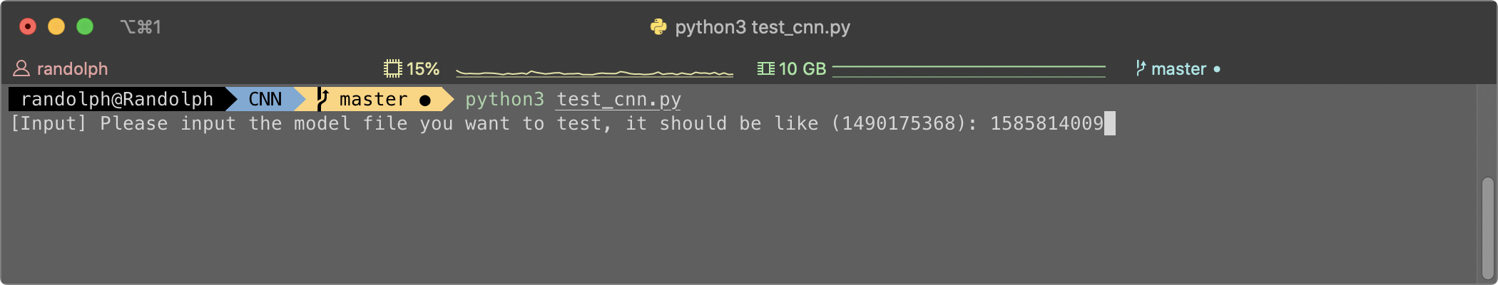
Task: Click the black dot after master in prompt
Action: [425, 100]
